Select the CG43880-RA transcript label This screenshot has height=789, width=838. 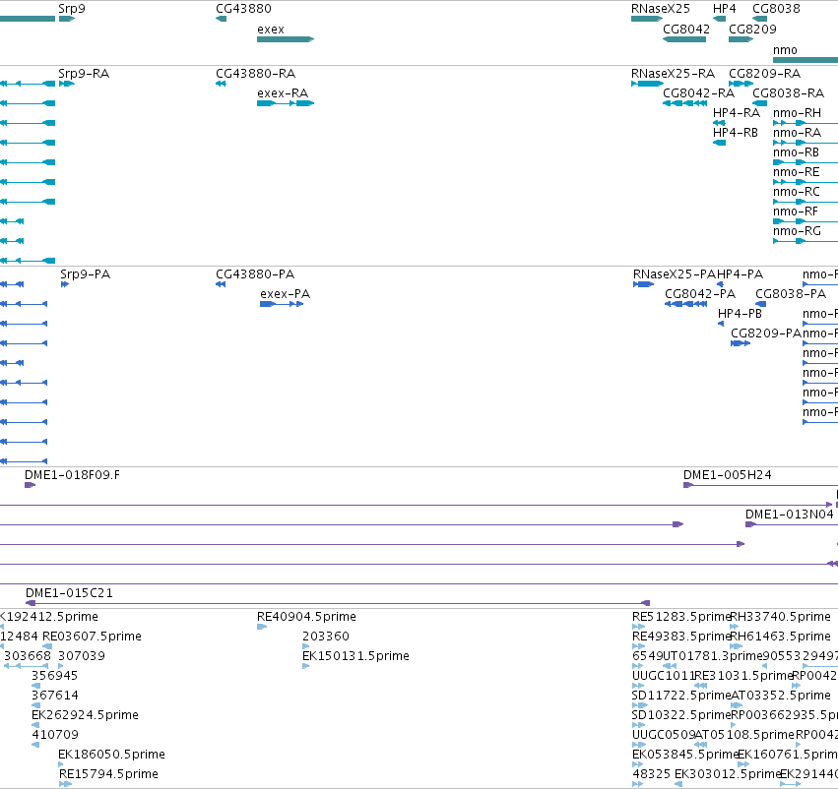click(255, 73)
